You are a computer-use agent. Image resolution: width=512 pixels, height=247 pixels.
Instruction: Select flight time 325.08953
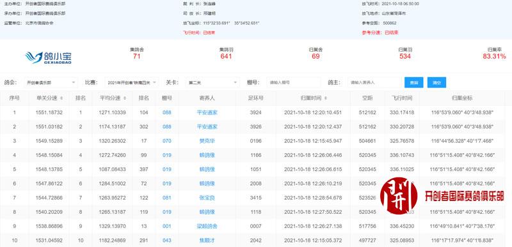pyautogui.click(x=402, y=241)
